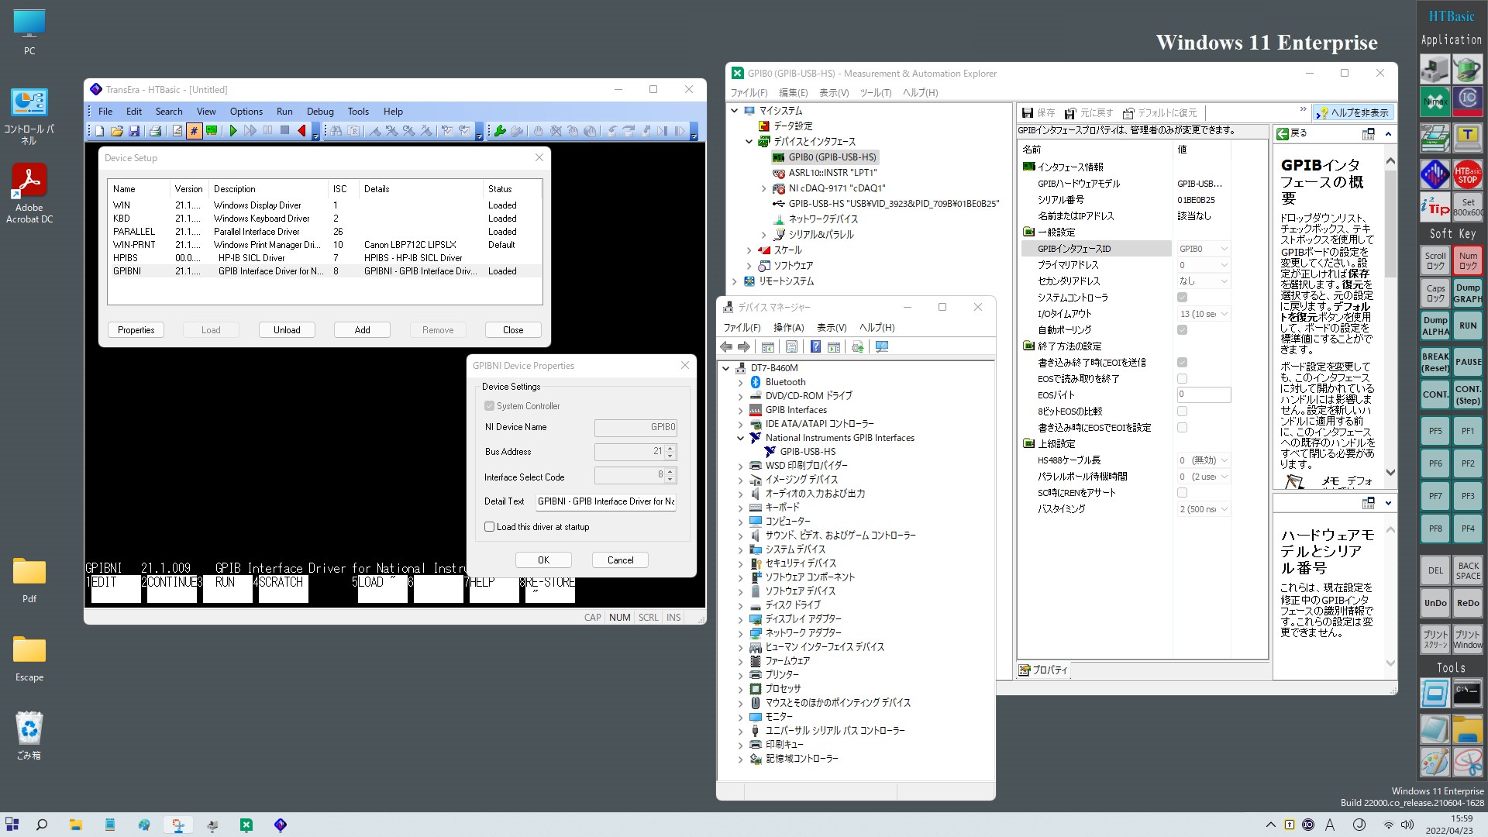
Task: Expand NI cDAQ-9171 node in MAX tree
Action: pos(763,188)
